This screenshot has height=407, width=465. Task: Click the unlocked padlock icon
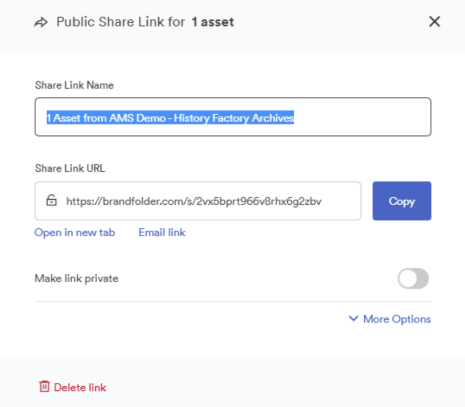click(x=51, y=200)
